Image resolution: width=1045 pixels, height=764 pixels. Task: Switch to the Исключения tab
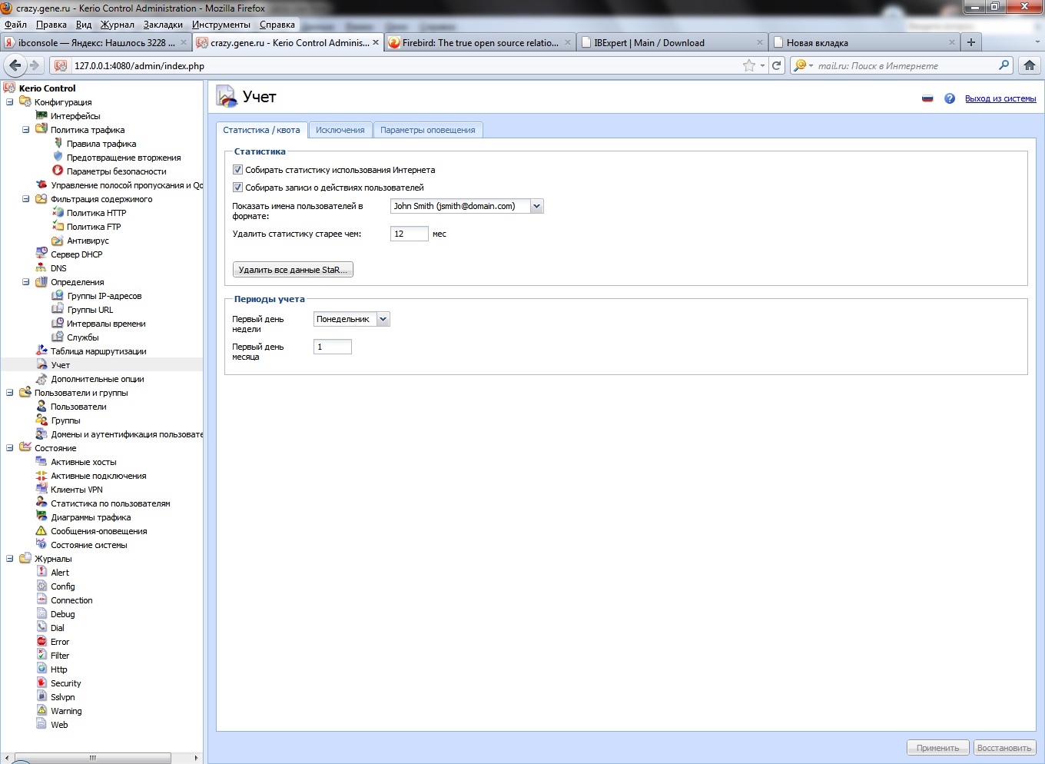coord(340,130)
